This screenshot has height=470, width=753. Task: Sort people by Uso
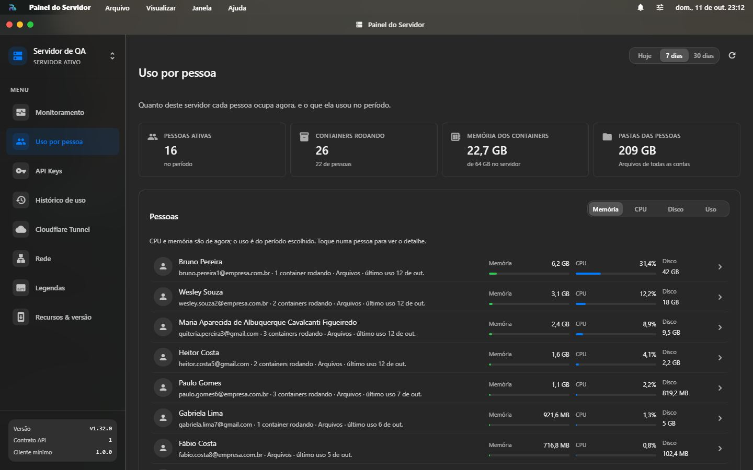(711, 209)
